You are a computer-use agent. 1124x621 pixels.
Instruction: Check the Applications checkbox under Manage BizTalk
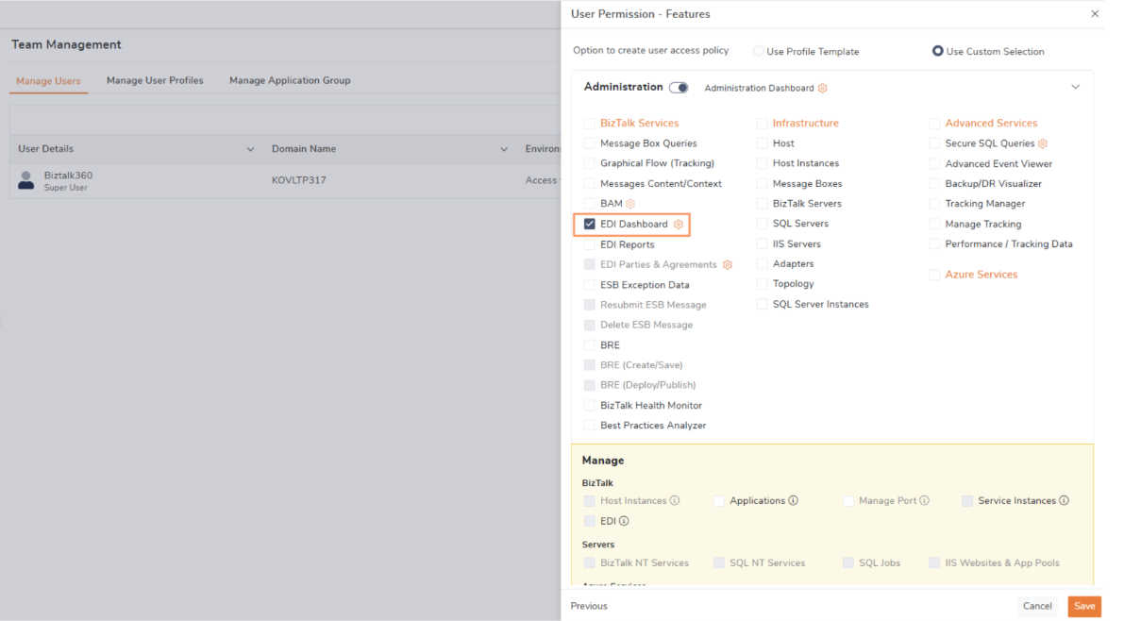coord(718,500)
